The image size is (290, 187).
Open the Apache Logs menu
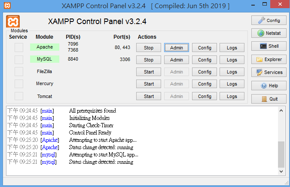tap(232, 48)
